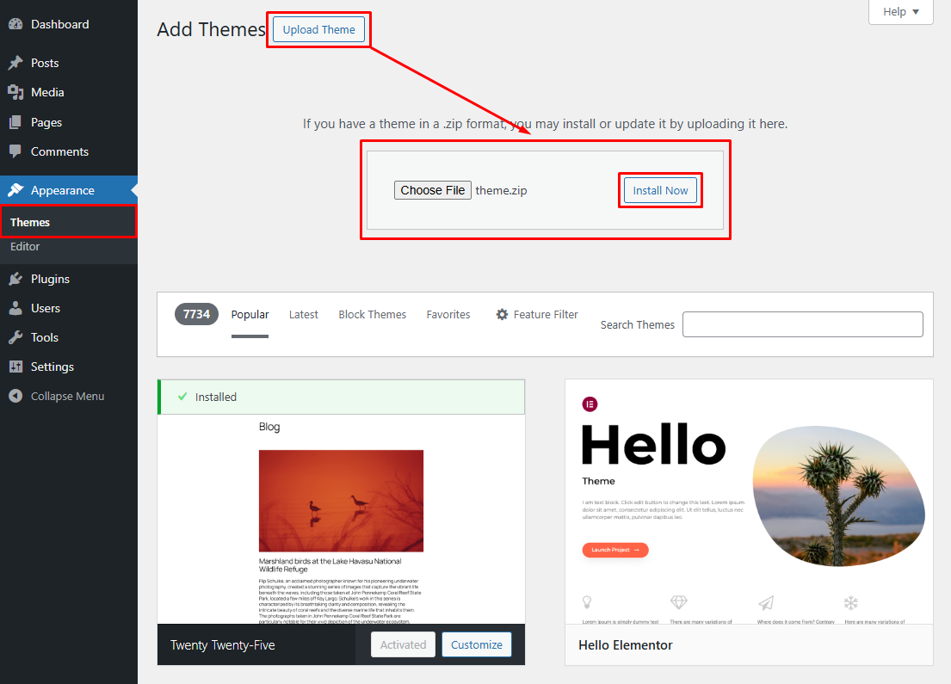Click the Tools wrench icon

coord(15,337)
